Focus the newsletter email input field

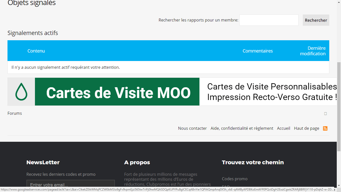point(70,185)
